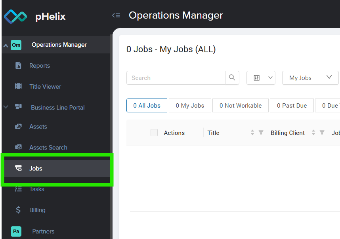This screenshot has width=340, height=239.
Task: Click the Business Line Portal icon
Action: coord(18,107)
